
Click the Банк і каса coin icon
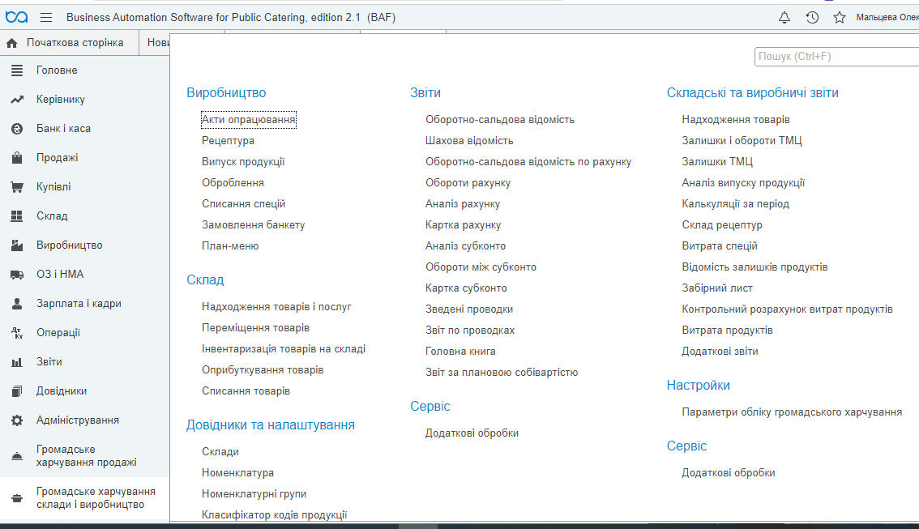click(17, 129)
